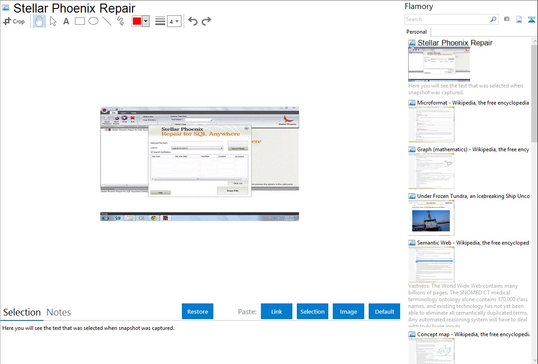The image size is (538, 364).
Task: Undo the last annotation
Action: 193,21
